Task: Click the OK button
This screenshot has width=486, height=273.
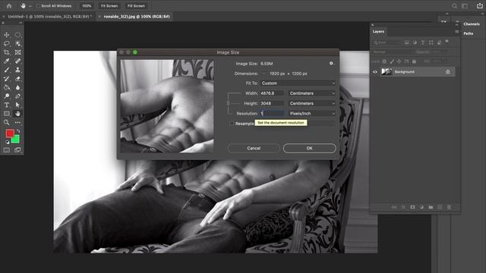Action: pyautogui.click(x=309, y=149)
